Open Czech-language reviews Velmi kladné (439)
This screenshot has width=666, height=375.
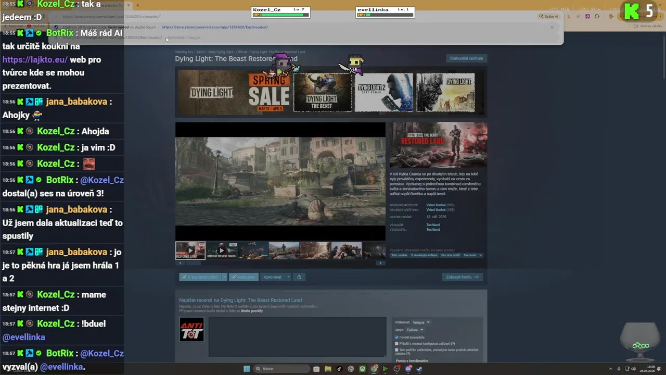pyautogui.click(x=440, y=210)
